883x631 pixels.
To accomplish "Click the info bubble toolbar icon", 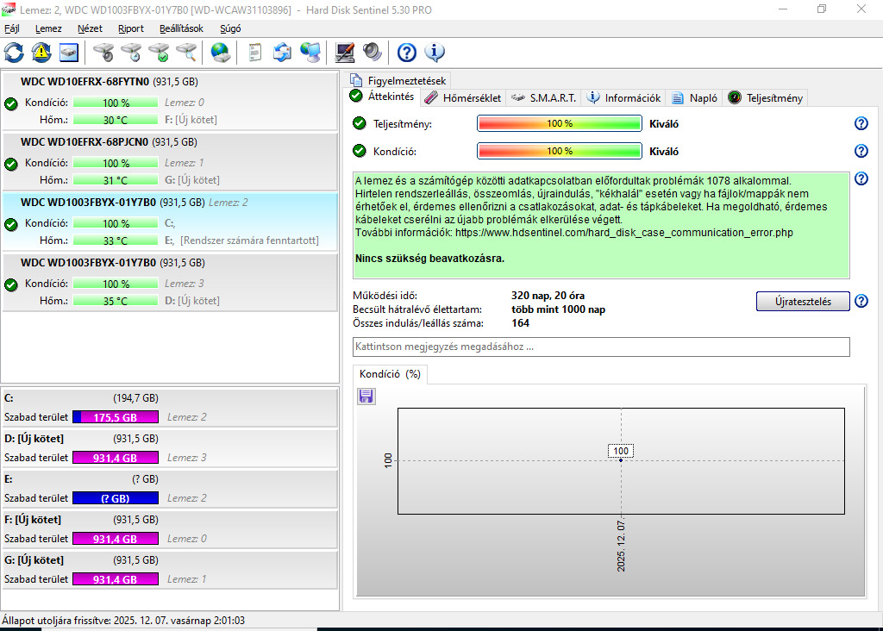I will [x=435, y=53].
